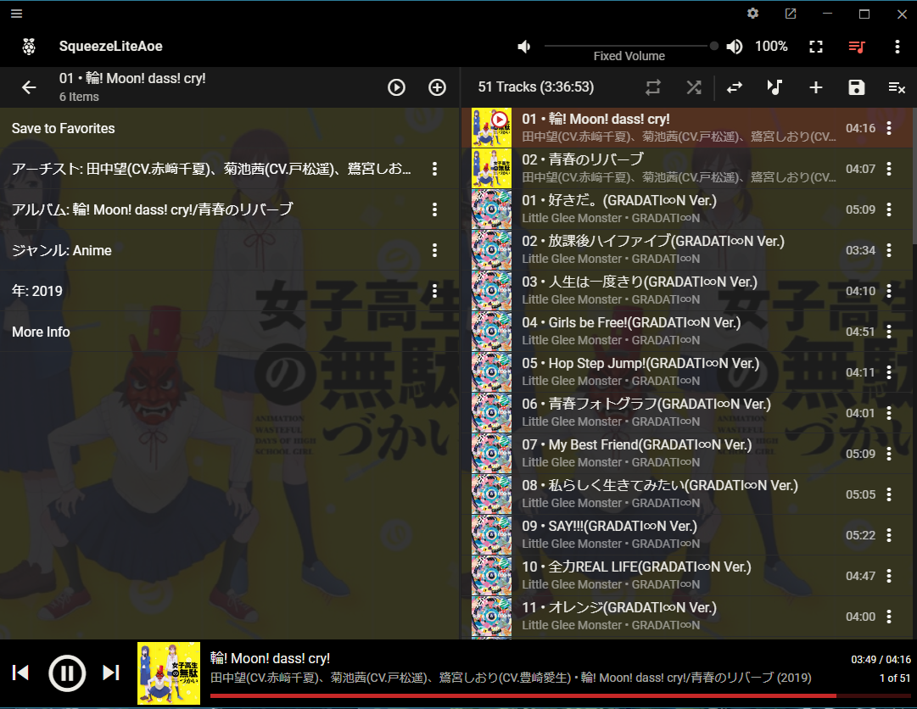
Task: Open the top-right overflow menu
Action: click(x=897, y=47)
